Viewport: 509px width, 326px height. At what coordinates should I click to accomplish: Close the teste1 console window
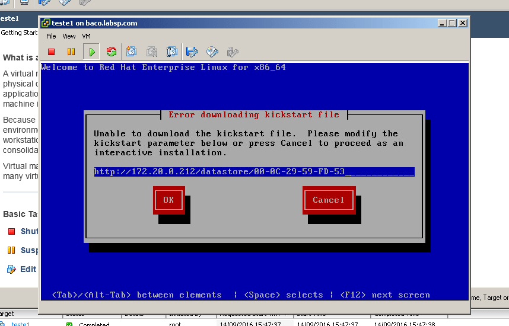[463, 23]
